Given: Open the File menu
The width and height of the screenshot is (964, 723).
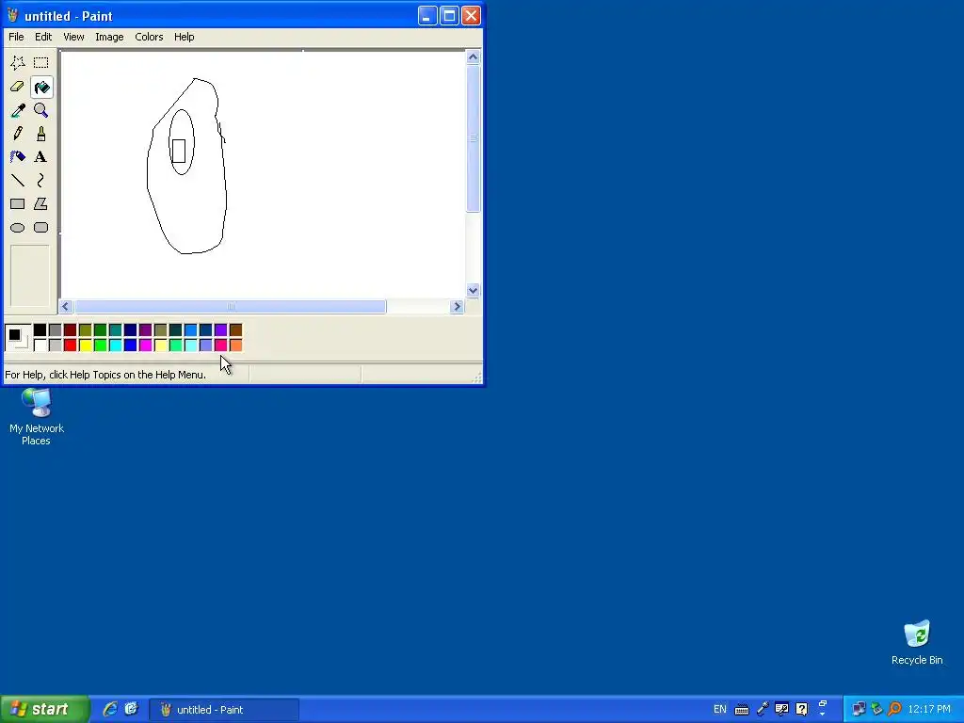Looking at the screenshot, I should [x=16, y=37].
